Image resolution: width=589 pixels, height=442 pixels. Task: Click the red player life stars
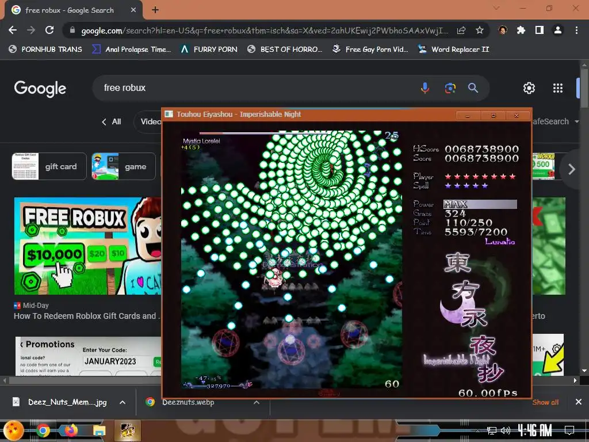click(480, 176)
